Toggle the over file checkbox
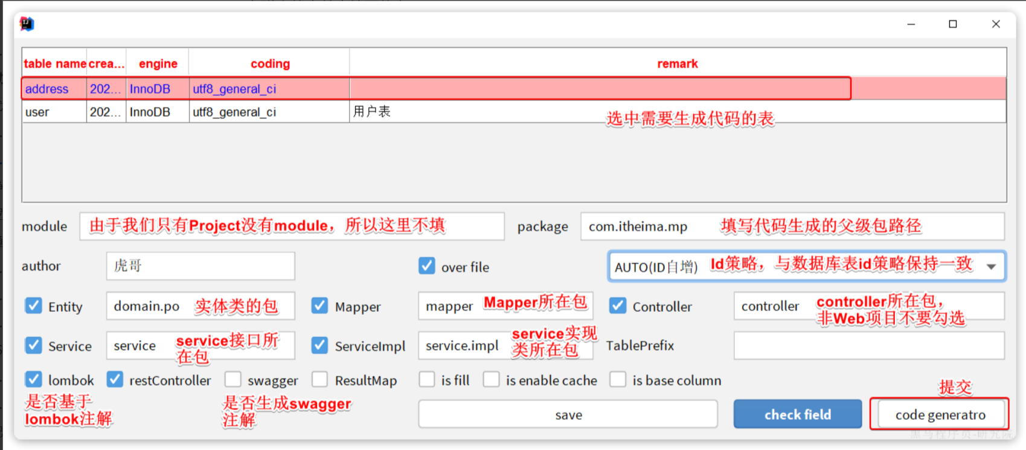The image size is (1026, 450). point(427,266)
